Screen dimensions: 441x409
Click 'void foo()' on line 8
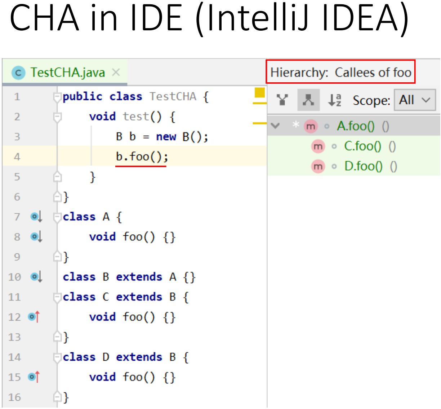click(122, 237)
